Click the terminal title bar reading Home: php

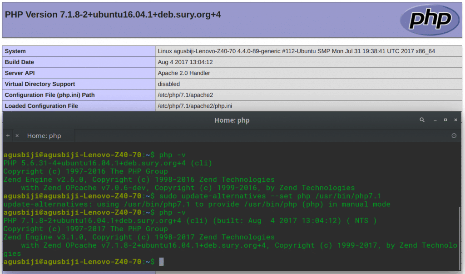coord(232,120)
